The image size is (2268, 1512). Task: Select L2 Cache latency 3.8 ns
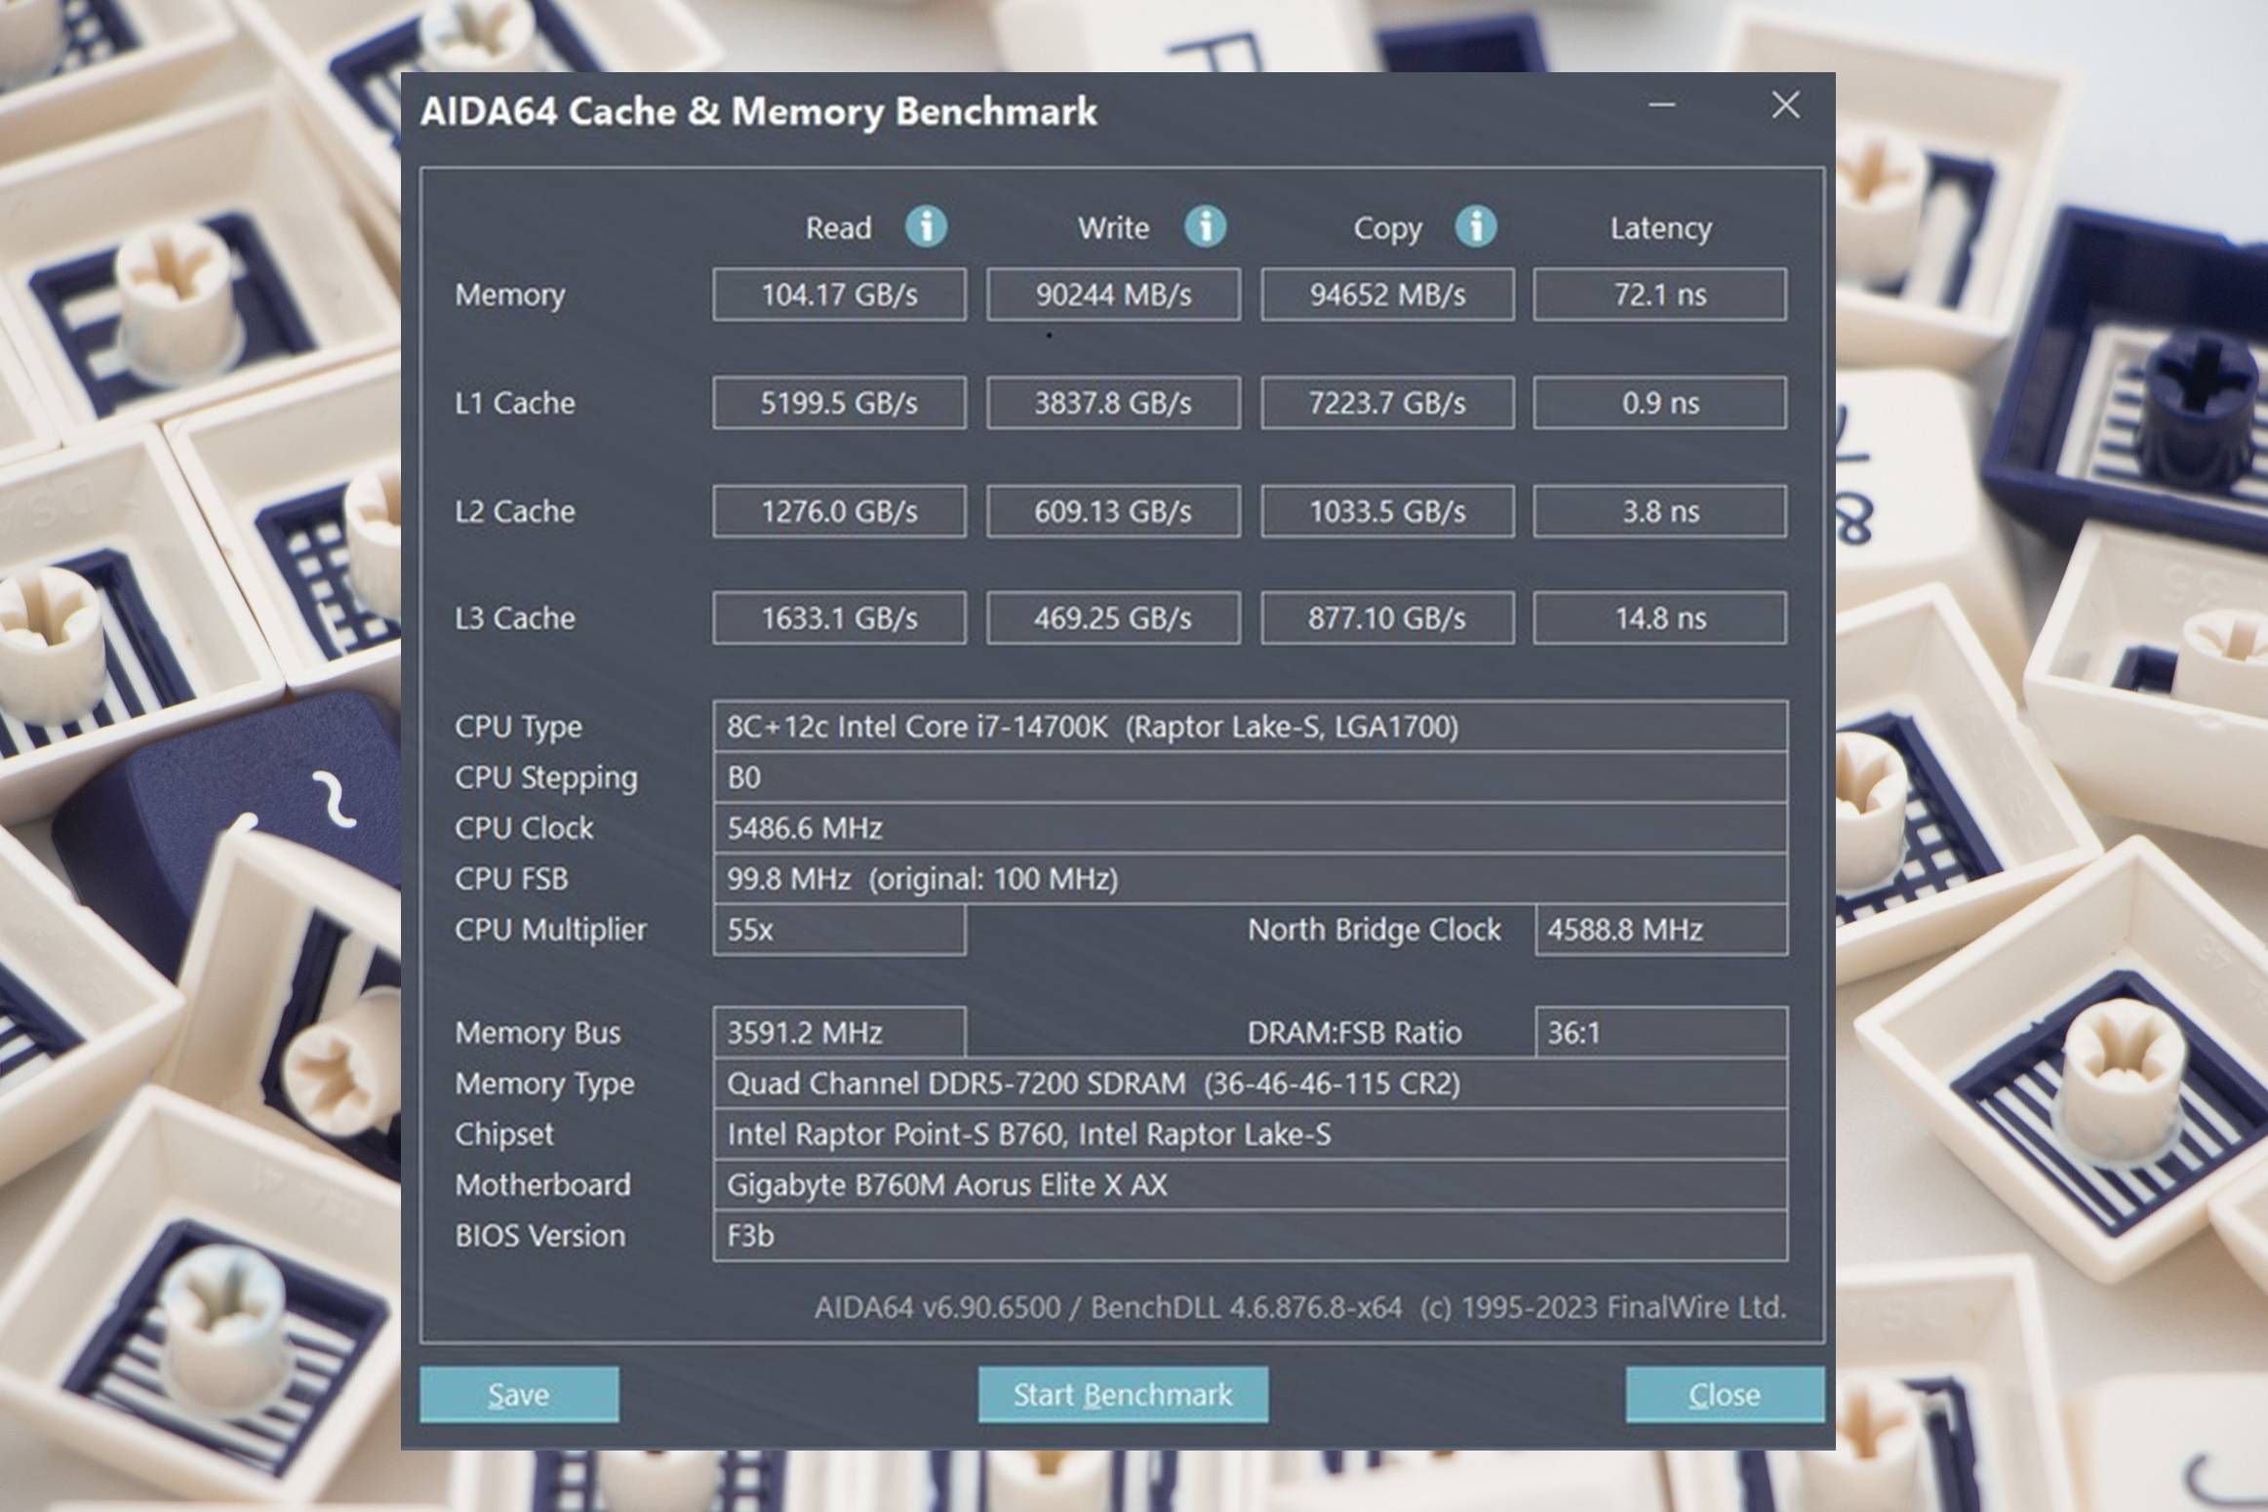(1659, 510)
